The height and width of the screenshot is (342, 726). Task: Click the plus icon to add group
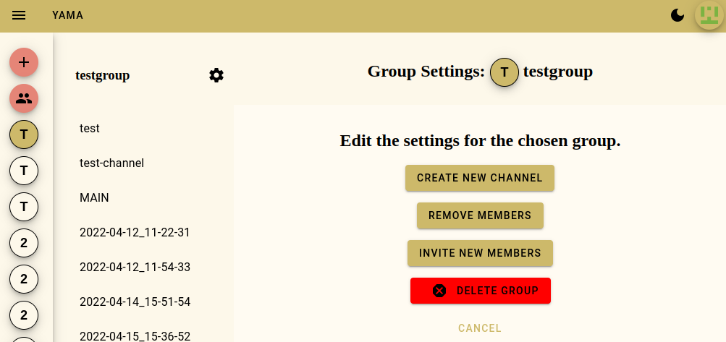(x=24, y=62)
